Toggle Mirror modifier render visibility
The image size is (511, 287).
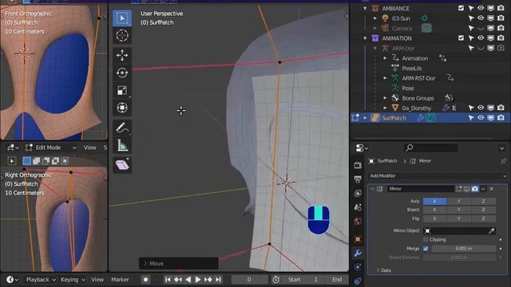coord(475,189)
